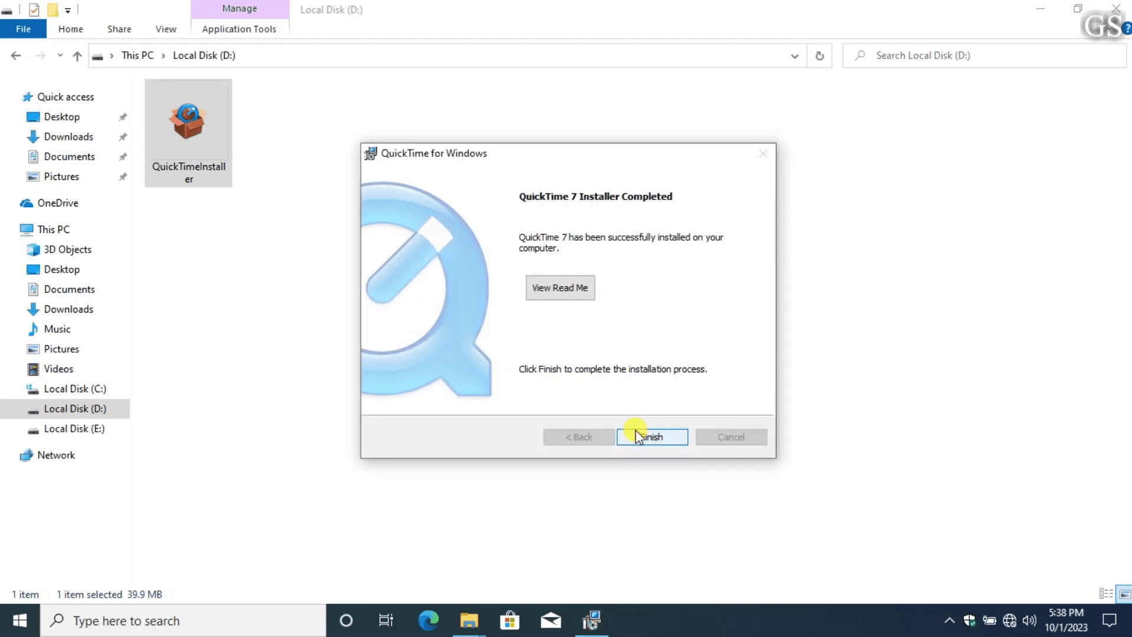The height and width of the screenshot is (637, 1132).
Task: Open network globe tray icon
Action: point(1009,620)
